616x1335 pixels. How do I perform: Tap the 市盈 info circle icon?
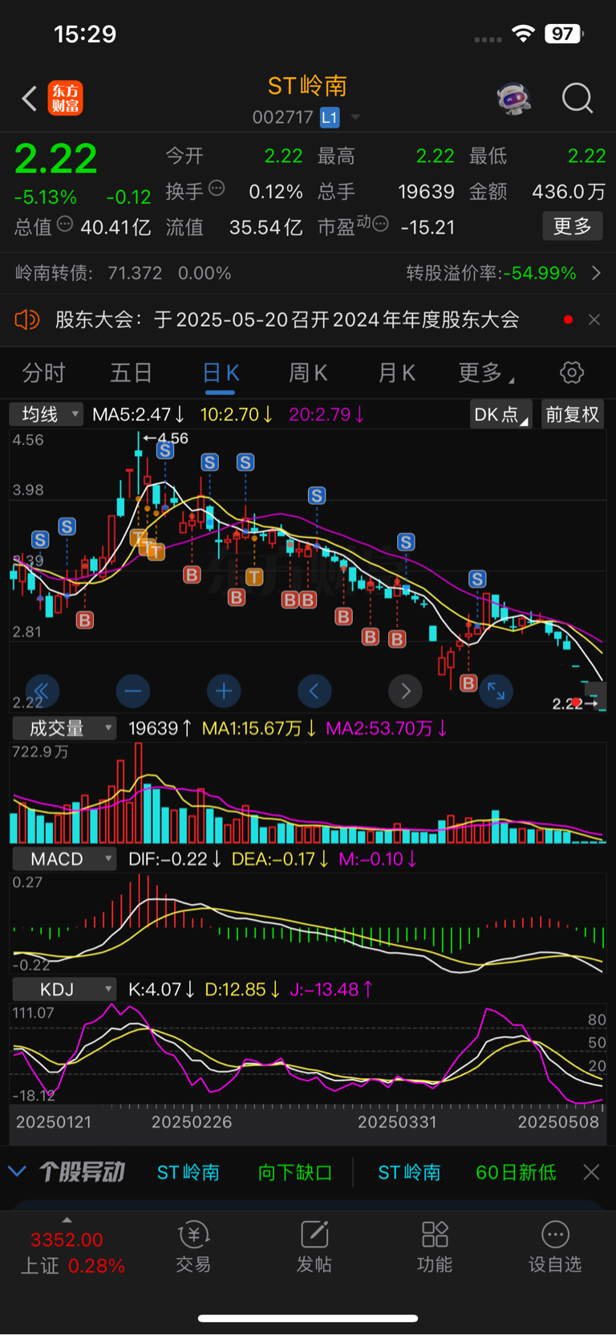[x=381, y=223]
